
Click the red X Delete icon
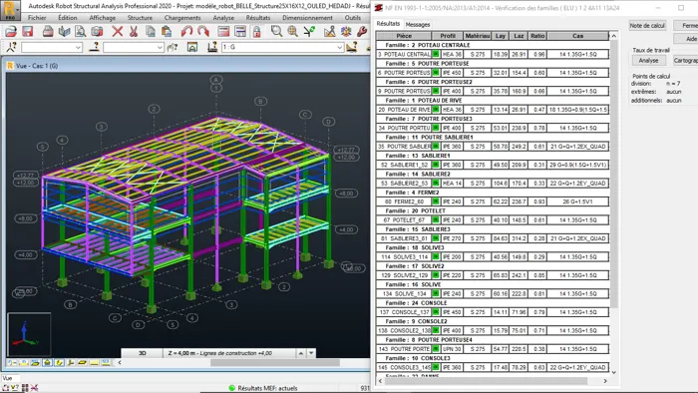click(x=117, y=31)
